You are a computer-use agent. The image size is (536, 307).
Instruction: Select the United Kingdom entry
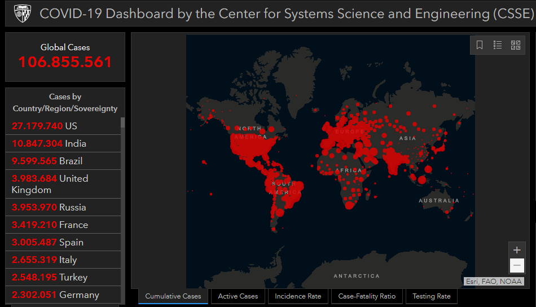(x=63, y=184)
